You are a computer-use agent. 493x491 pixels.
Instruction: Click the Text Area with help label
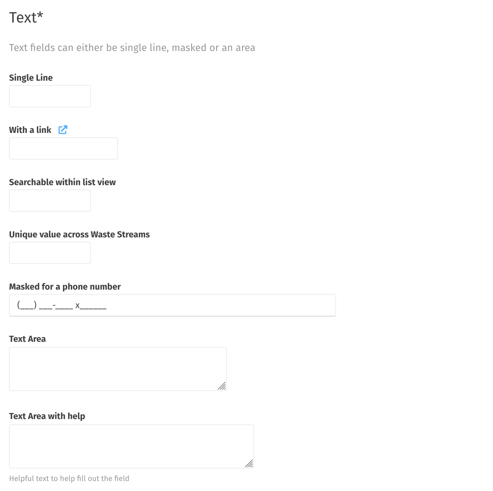pos(47,416)
